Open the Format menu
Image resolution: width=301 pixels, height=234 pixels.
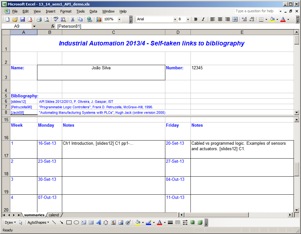[x=66, y=11]
